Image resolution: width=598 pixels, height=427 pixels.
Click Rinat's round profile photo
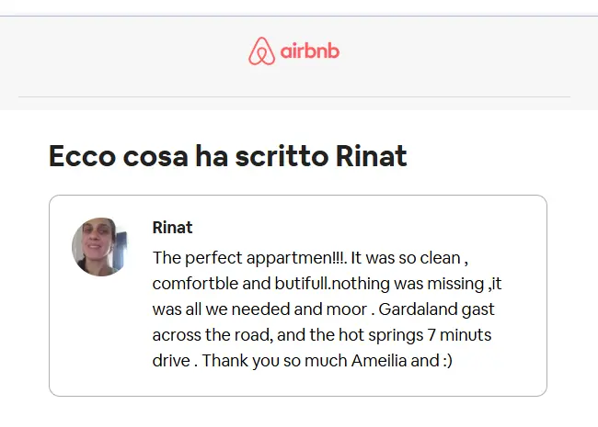(99, 247)
